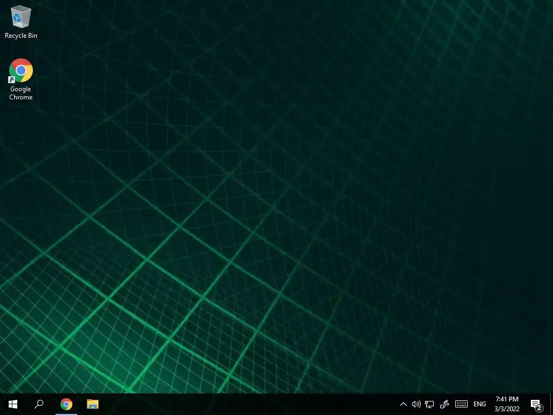Open File Explorer from the taskbar
This screenshot has width=553, height=415.
coord(93,404)
